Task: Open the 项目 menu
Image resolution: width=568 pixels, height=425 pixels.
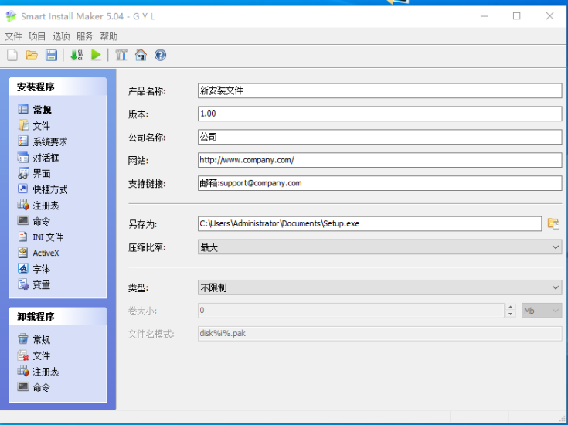Action: tap(37, 36)
